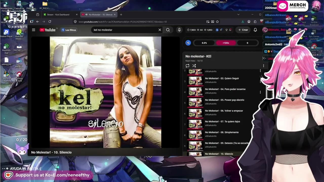Click the vidIQ square icon in toolbar
324x182 pixels.
217,30
